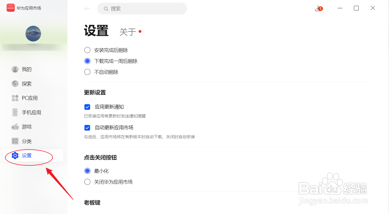Click the 更新设置 section heading
The width and height of the screenshot is (389, 214).
coord(95,93)
